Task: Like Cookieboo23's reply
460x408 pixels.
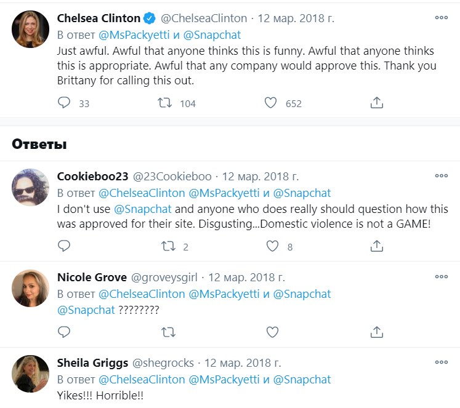Action: (272, 247)
